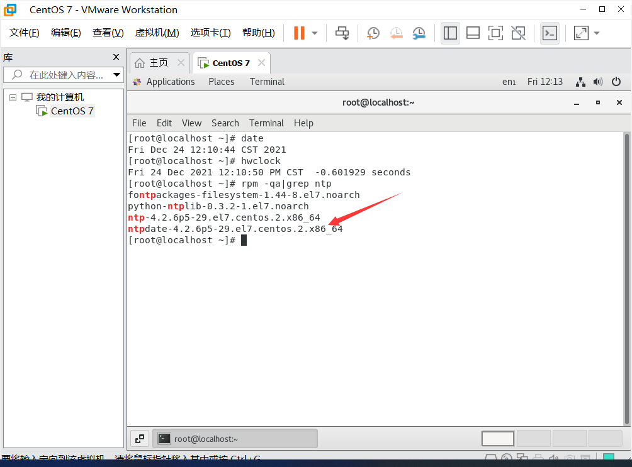This screenshot has width=632, height=467.
Task: Switch to the fourth workspace in pager
Action: coord(606,439)
